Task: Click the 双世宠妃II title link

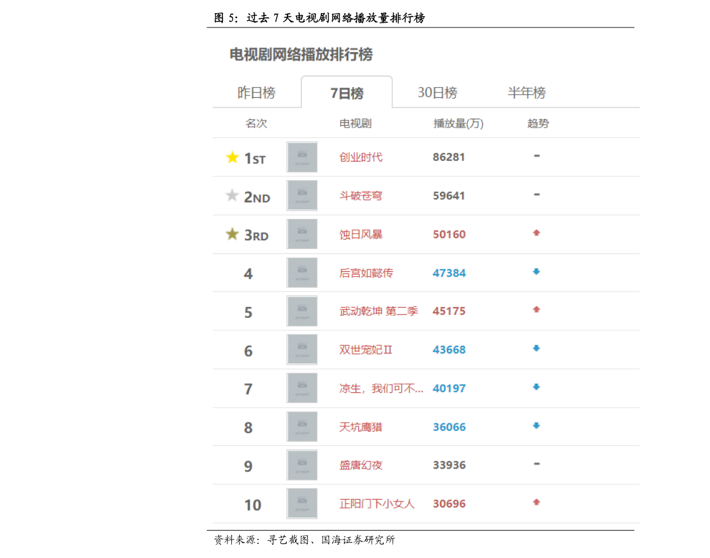Action: click(366, 350)
